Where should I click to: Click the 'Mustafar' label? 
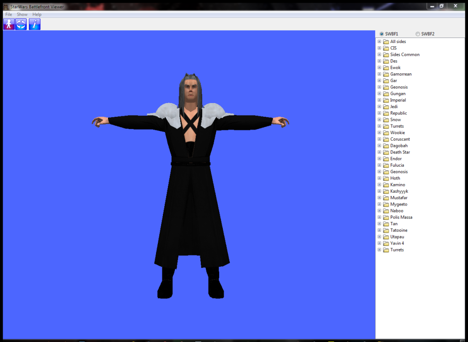pos(399,198)
